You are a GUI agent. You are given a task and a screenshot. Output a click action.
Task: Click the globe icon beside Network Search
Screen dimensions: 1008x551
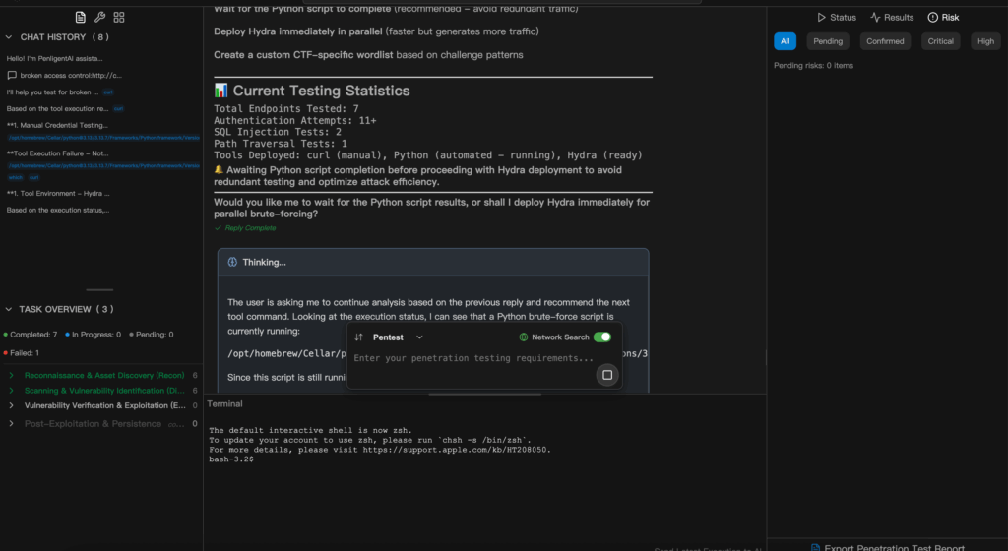pyautogui.click(x=524, y=337)
